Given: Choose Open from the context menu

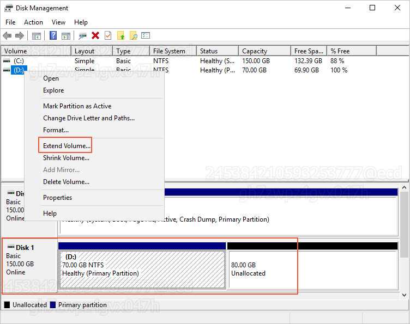Looking at the screenshot, I should pos(94,78).
